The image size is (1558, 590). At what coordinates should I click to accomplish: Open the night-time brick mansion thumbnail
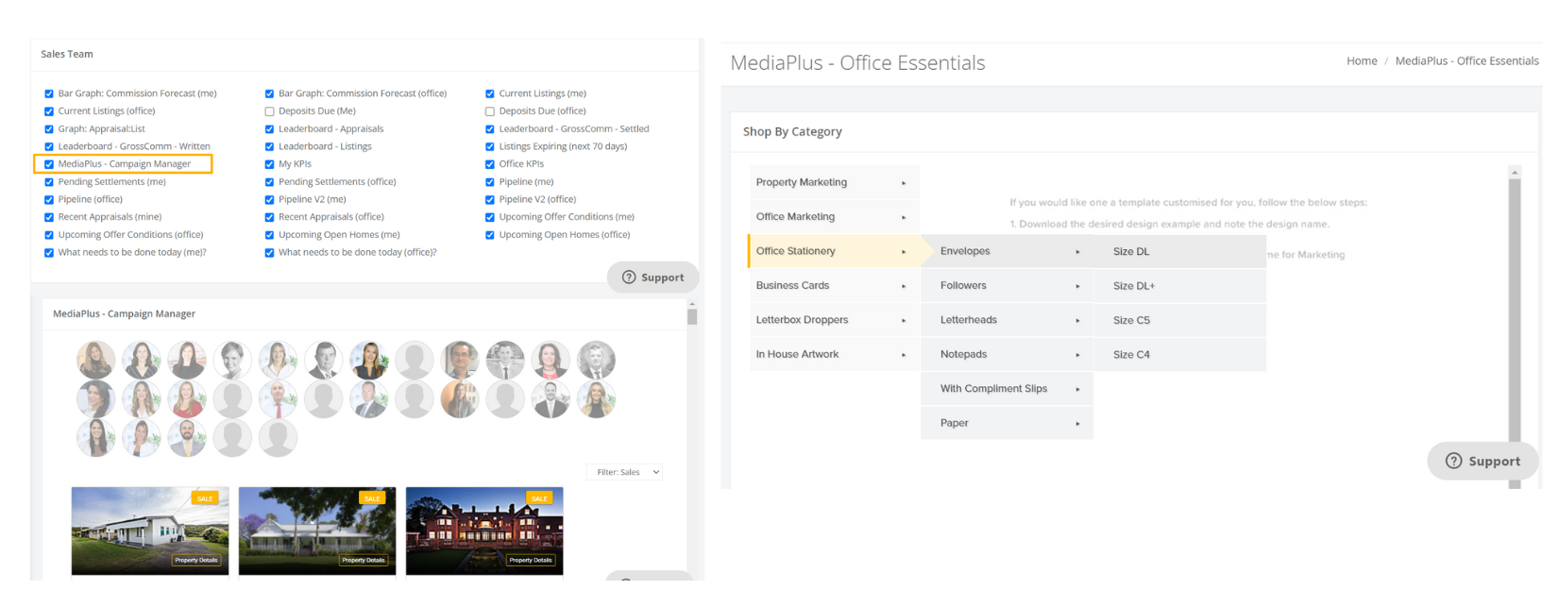tap(484, 531)
